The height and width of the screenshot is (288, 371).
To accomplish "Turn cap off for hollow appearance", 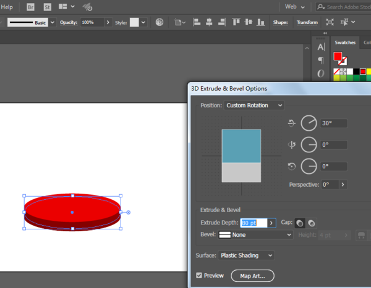I will pyautogui.click(x=311, y=223).
